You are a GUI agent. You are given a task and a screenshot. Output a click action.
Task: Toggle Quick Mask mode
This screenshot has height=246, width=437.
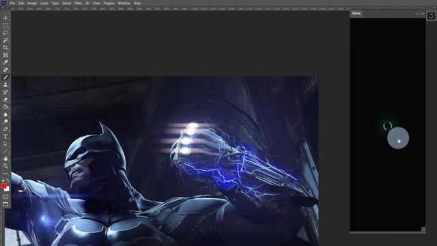pos(5,197)
